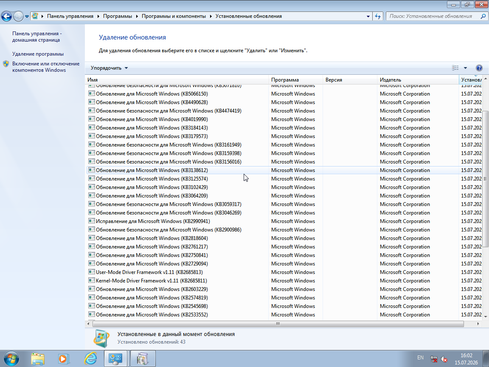Select update KB3138612 row
Image resolution: width=489 pixels, height=367 pixels.
coord(284,170)
